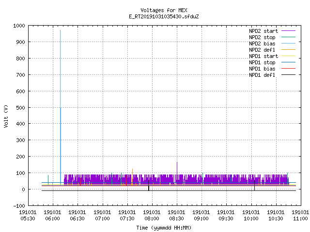The height and width of the screenshot is (232, 310).
Task: Click the 'NPD1 start' legend label
Action: (x=263, y=56)
